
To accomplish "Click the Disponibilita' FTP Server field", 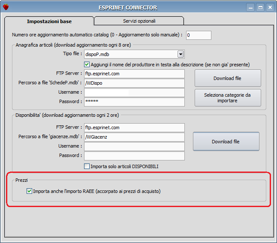I will (134, 127).
